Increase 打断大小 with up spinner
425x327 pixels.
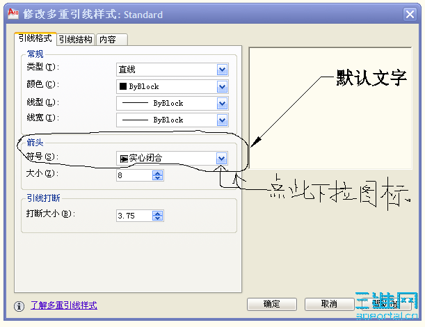[157, 213]
